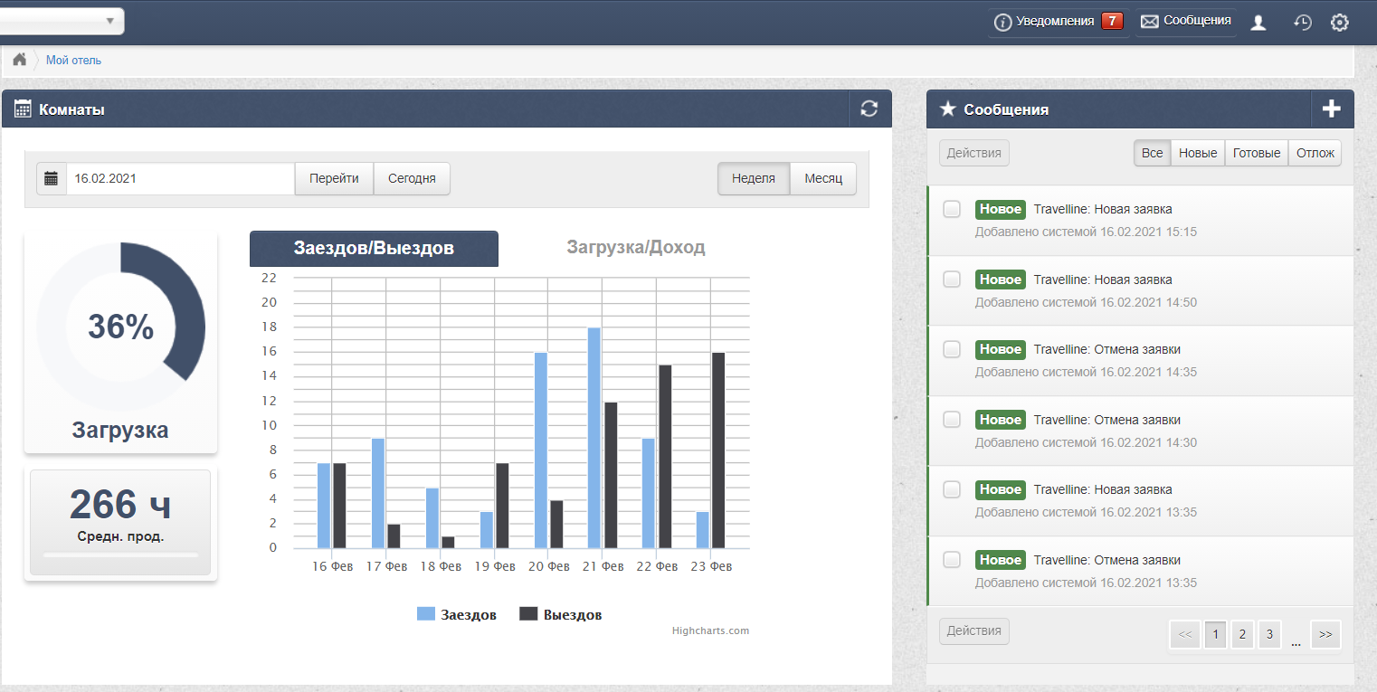Toggle Заездов series in chart legend

[x=457, y=614]
